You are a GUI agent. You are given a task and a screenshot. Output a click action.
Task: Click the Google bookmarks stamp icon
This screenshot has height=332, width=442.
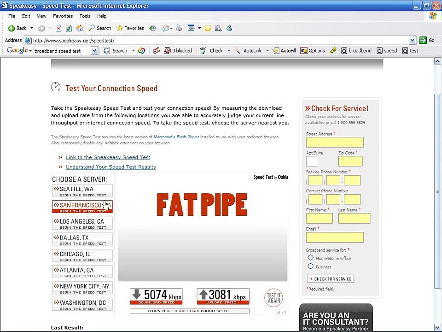[156, 51]
